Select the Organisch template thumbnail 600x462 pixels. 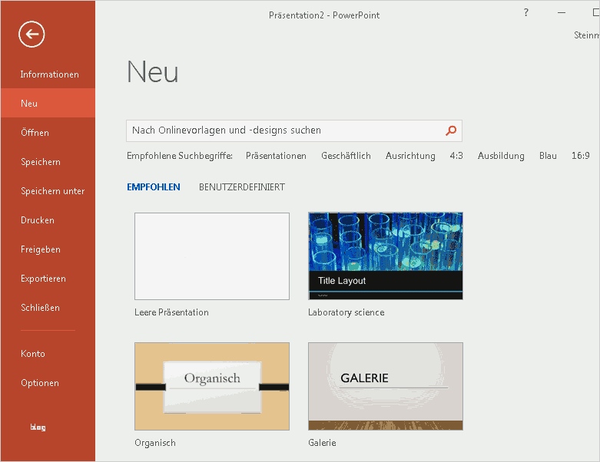tap(212, 386)
